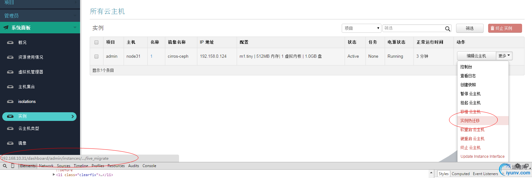Image resolution: width=532 pixels, height=178 pixels.
Task: Toggle DevTools device mode phone icon
Action: click(x=13, y=166)
